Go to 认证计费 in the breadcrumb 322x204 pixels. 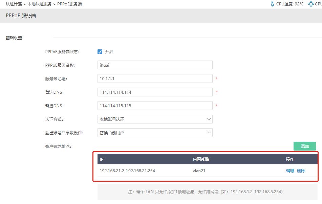(14, 4)
